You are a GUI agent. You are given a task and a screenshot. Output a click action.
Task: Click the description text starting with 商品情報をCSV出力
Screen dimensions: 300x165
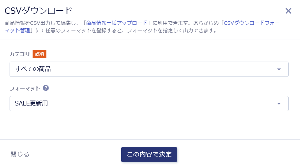pyautogui.click(x=43, y=23)
